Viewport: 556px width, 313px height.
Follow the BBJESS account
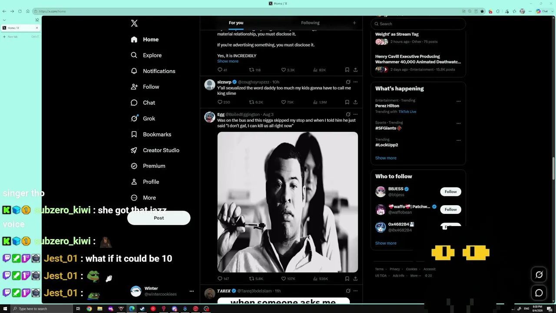click(x=450, y=192)
